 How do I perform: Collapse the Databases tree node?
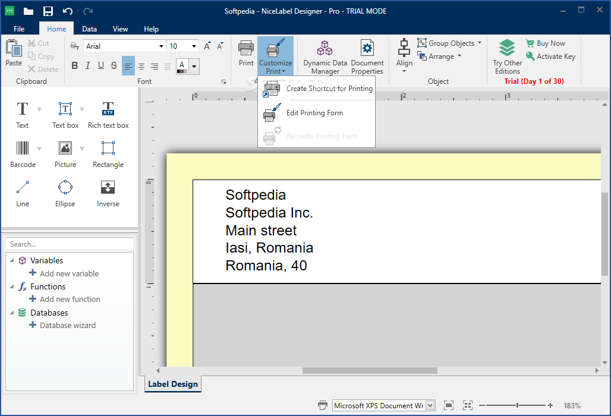coord(12,313)
